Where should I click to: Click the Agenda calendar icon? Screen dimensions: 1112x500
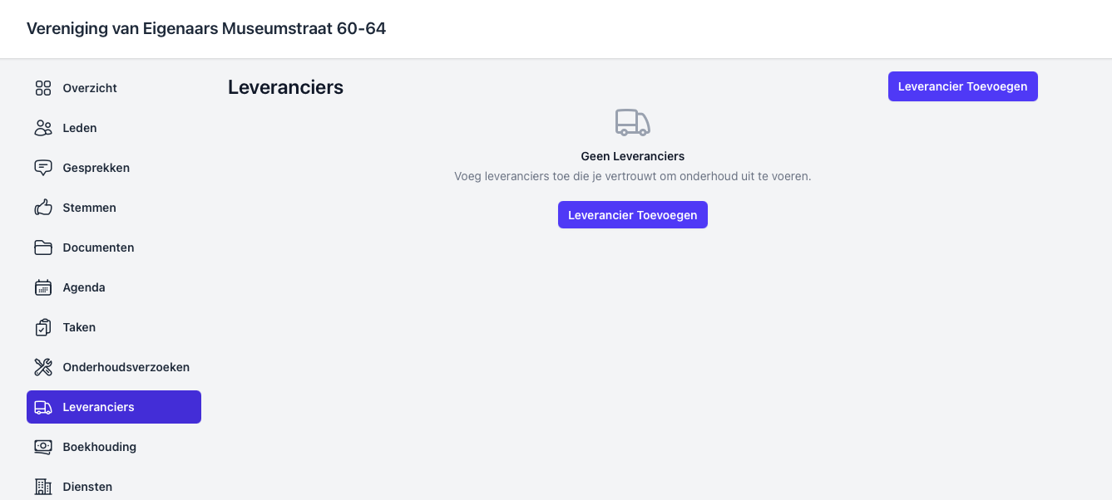click(43, 287)
